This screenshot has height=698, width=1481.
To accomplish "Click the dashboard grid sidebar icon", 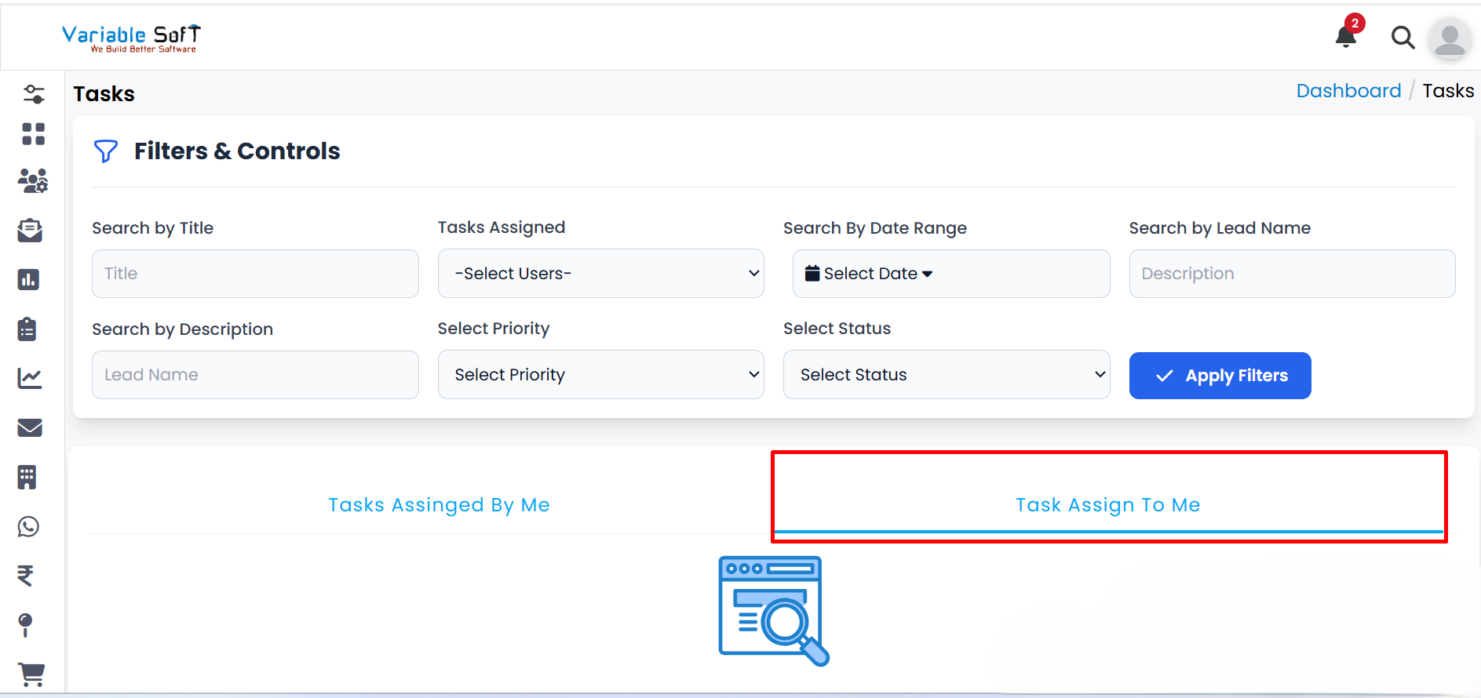I will pyautogui.click(x=33, y=134).
